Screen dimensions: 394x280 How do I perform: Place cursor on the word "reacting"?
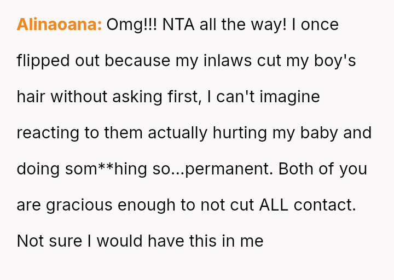pyautogui.click(x=48, y=133)
